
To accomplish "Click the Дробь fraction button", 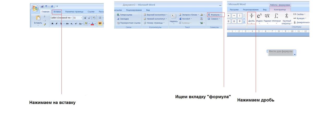I will click(x=251, y=18).
